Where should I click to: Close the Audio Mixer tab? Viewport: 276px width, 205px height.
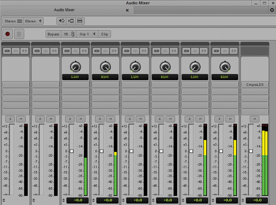click(x=127, y=10)
